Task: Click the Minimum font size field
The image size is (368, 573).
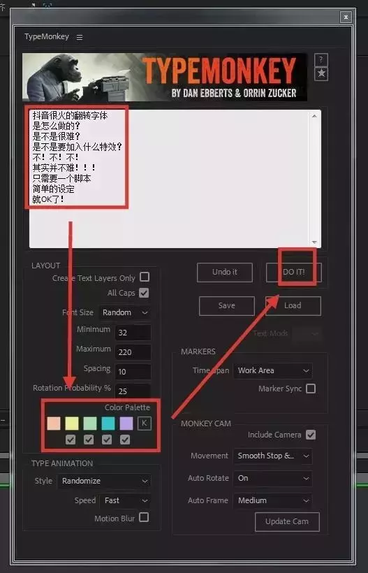Action: coord(133,333)
